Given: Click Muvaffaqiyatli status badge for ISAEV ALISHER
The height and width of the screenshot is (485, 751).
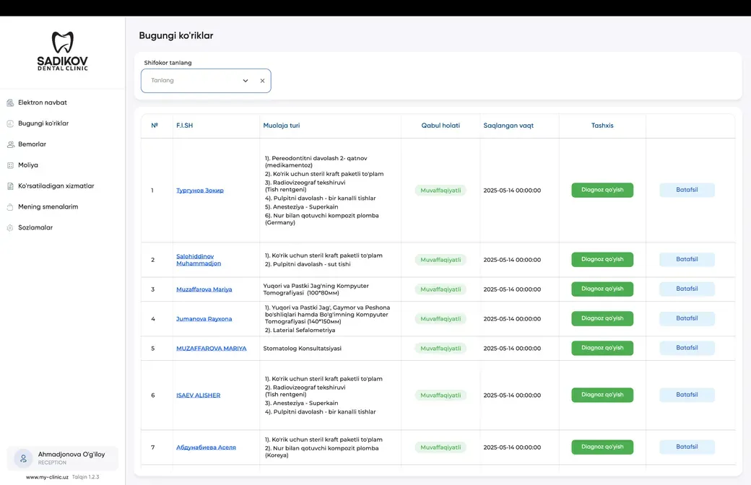Looking at the screenshot, I should [440, 396].
